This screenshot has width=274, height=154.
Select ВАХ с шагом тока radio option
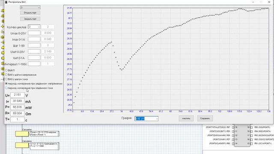click(x=6, y=79)
